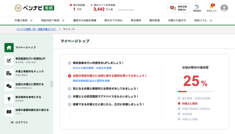Open the 無料法律相談QA button
The width and height of the screenshot is (235, 134).
(178, 8)
